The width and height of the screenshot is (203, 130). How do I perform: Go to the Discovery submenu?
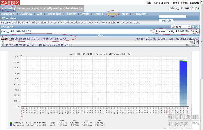[x=139, y=14]
